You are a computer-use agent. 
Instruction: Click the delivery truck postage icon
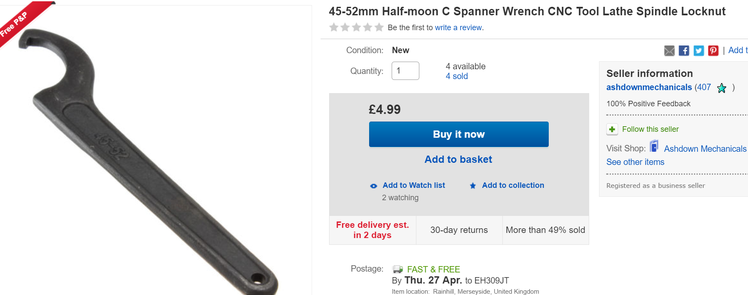tap(398, 269)
